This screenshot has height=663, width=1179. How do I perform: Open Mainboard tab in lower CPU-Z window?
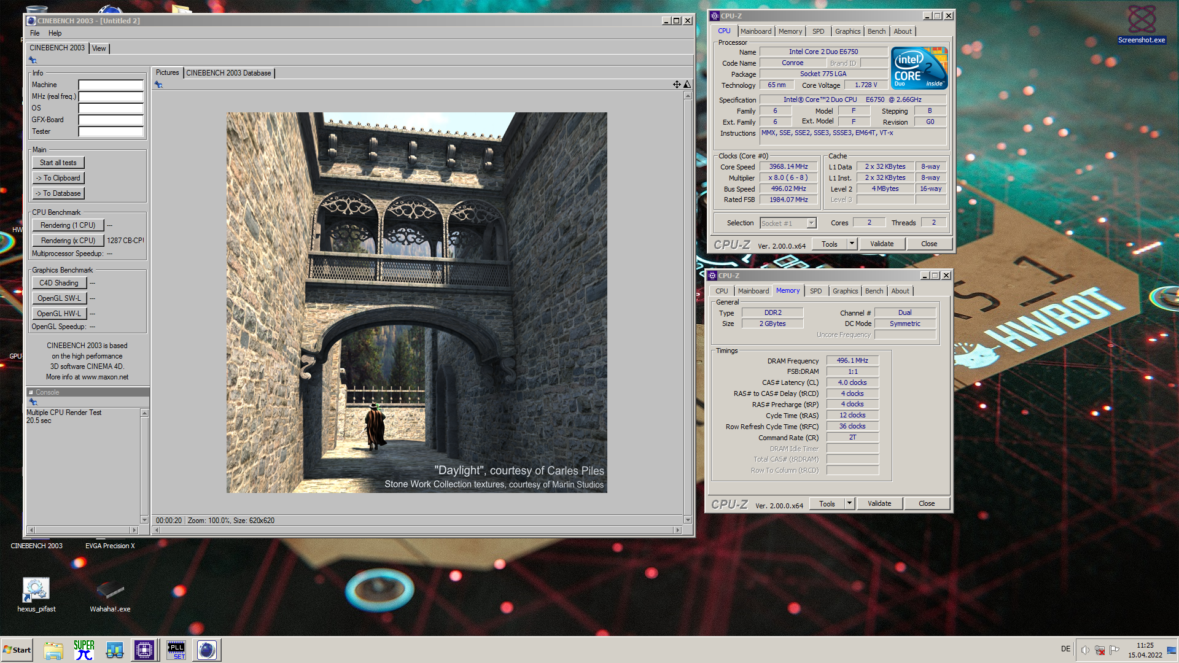coord(753,291)
